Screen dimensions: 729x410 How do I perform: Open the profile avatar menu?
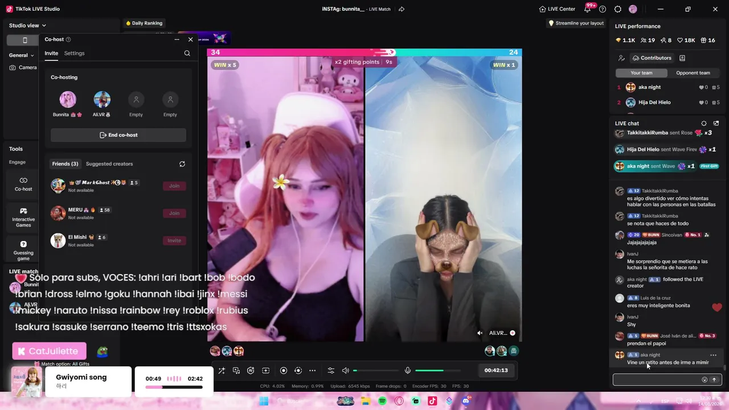(x=633, y=9)
